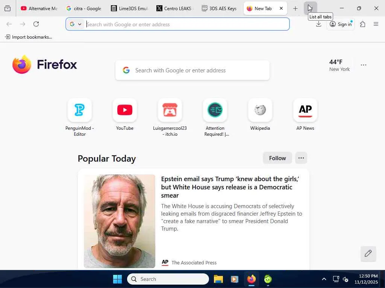Image resolution: width=385 pixels, height=288 pixels.
Task: Open the YouTube shortcut tile
Action: (x=125, y=115)
